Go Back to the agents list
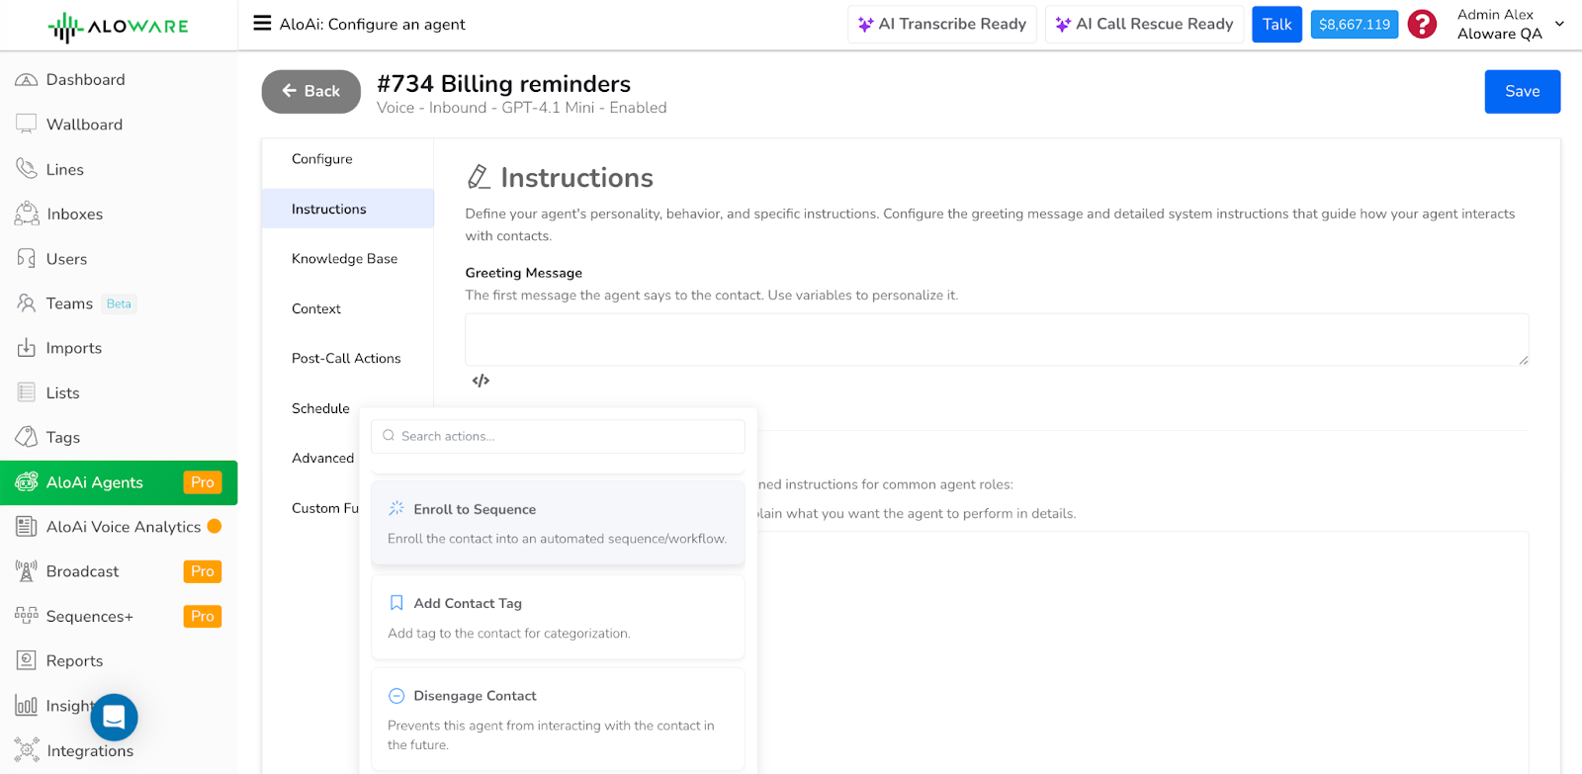This screenshot has height=774, width=1582. coord(310,92)
